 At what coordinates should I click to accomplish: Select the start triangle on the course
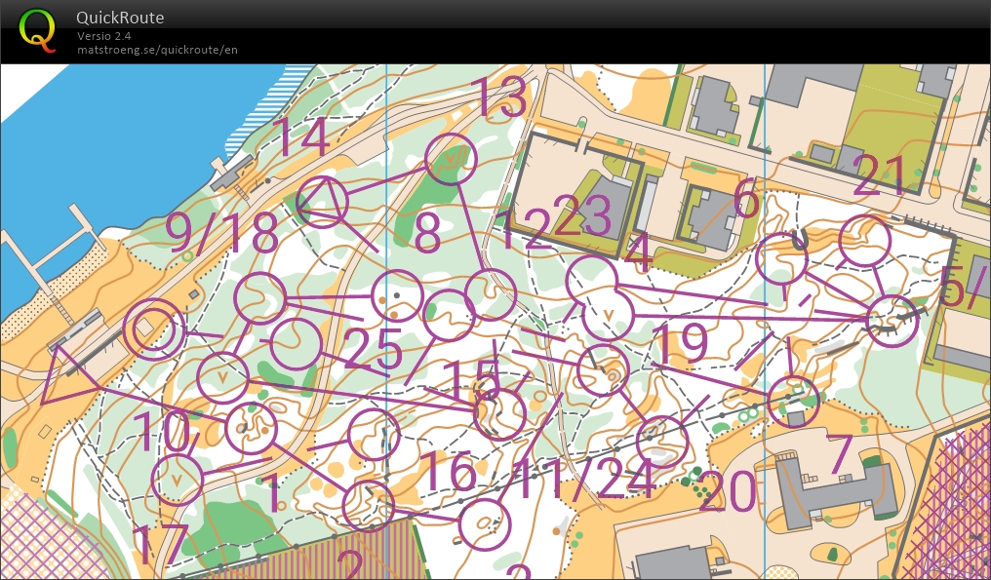(66, 373)
